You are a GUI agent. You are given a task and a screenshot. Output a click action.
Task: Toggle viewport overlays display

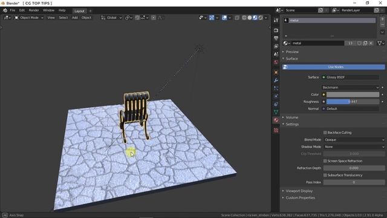(x=224, y=18)
